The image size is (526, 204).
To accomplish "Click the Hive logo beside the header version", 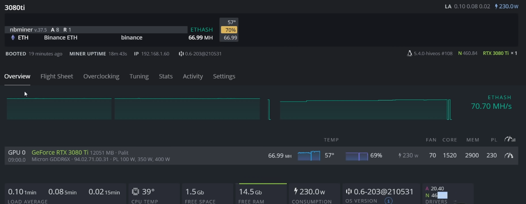I will (x=181, y=54).
